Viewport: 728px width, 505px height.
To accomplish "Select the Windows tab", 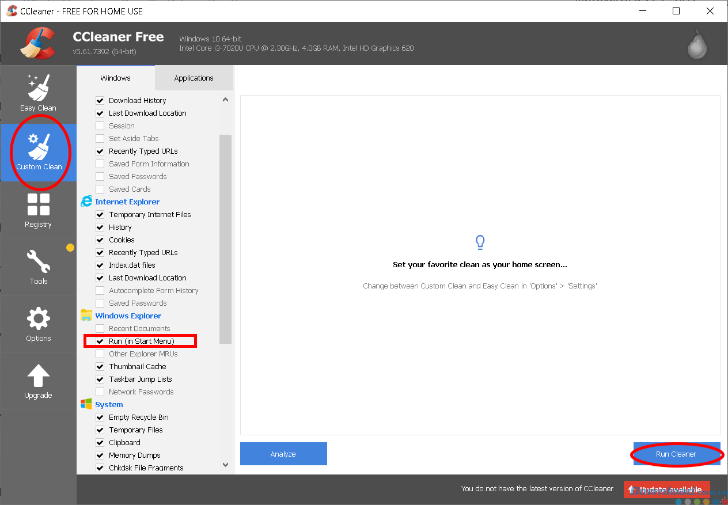I will pyautogui.click(x=115, y=77).
